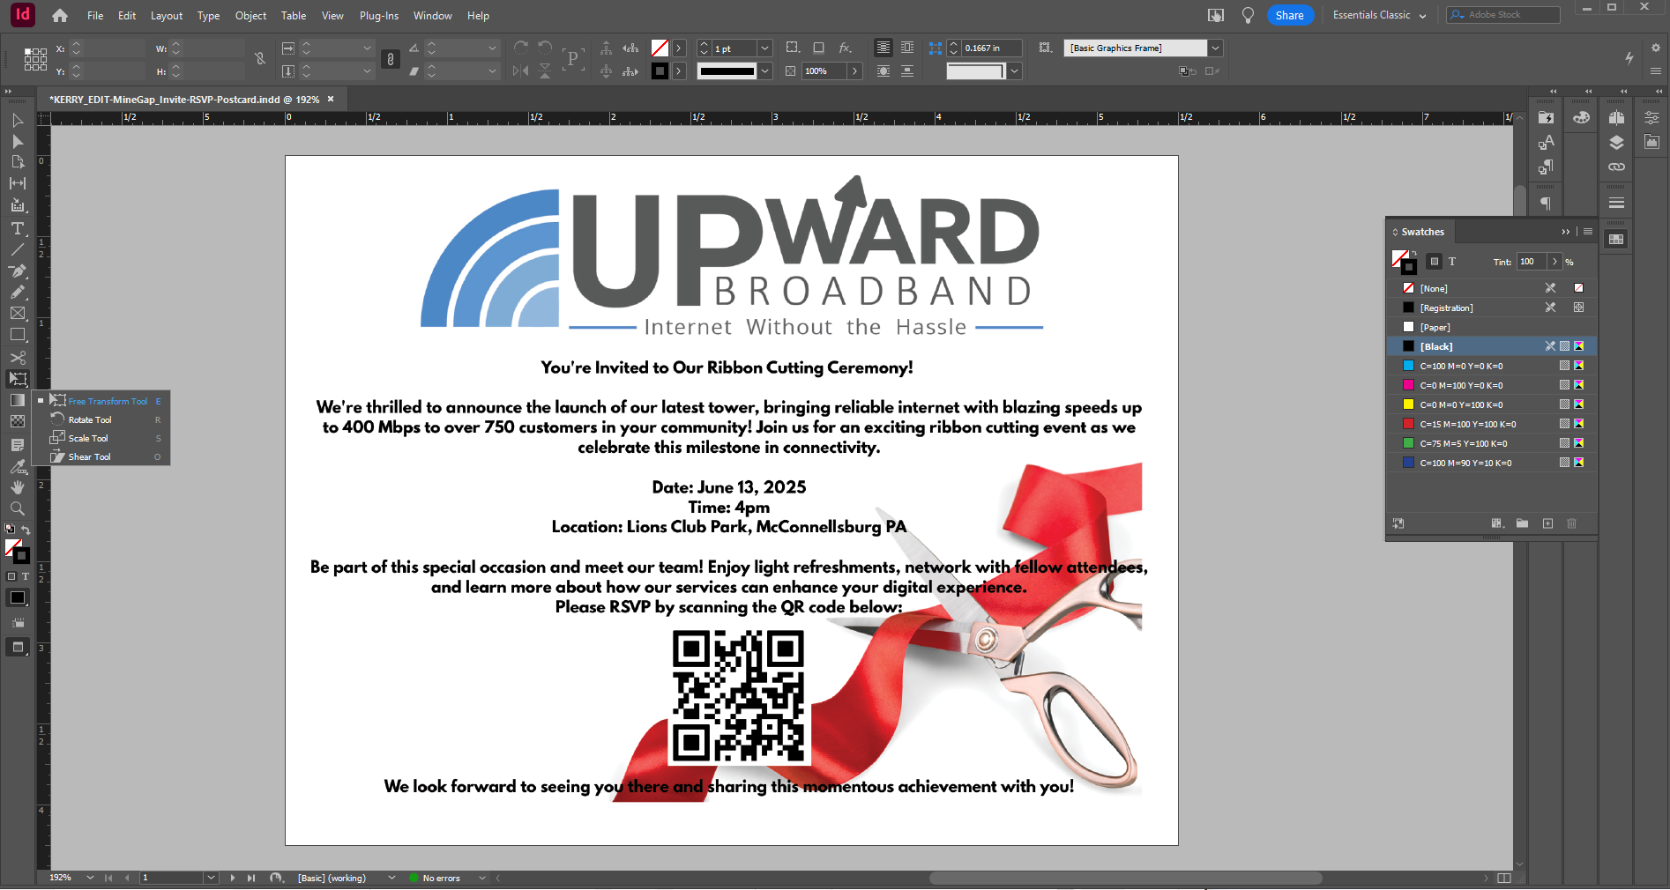
Task: Swap fill and stroke in toolbox
Action: pos(26,530)
